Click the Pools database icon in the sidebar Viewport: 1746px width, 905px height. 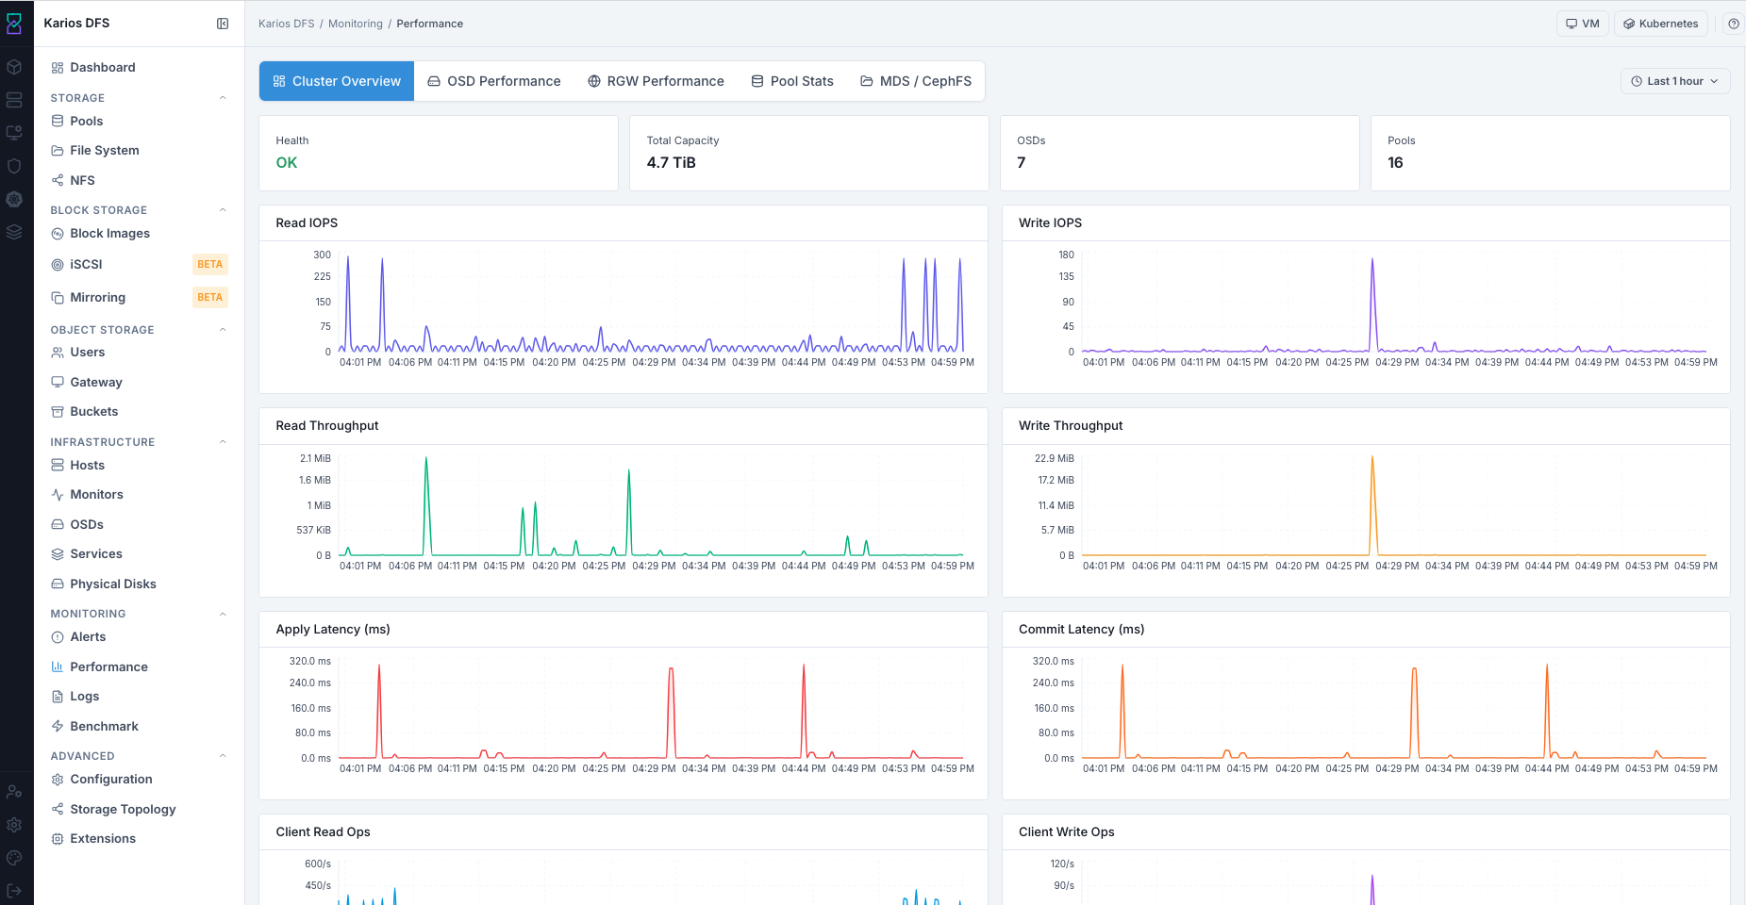point(58,121)
